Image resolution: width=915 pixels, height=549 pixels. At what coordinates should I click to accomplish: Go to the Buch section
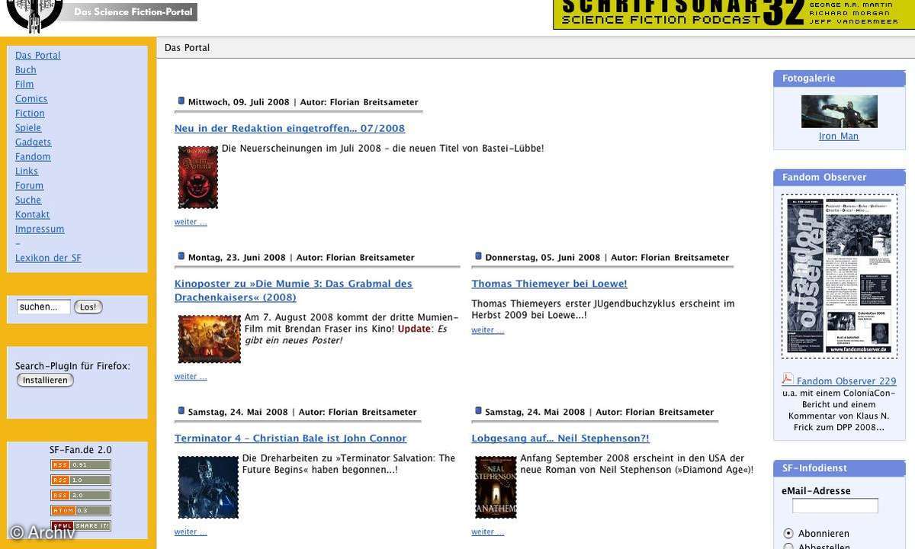[26, 70]
